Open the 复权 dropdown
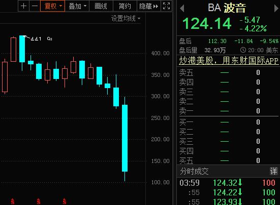Screen dimensions: 280x205 (x=53, y=6)
